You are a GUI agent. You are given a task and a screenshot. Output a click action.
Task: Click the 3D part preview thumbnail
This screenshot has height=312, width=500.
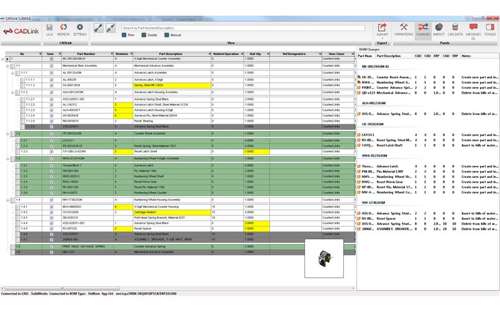click(x=324, y=258)
